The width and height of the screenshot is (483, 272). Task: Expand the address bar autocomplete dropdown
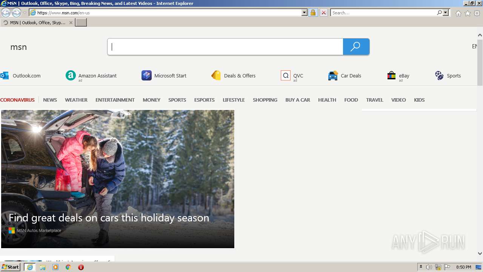[305, 12]
